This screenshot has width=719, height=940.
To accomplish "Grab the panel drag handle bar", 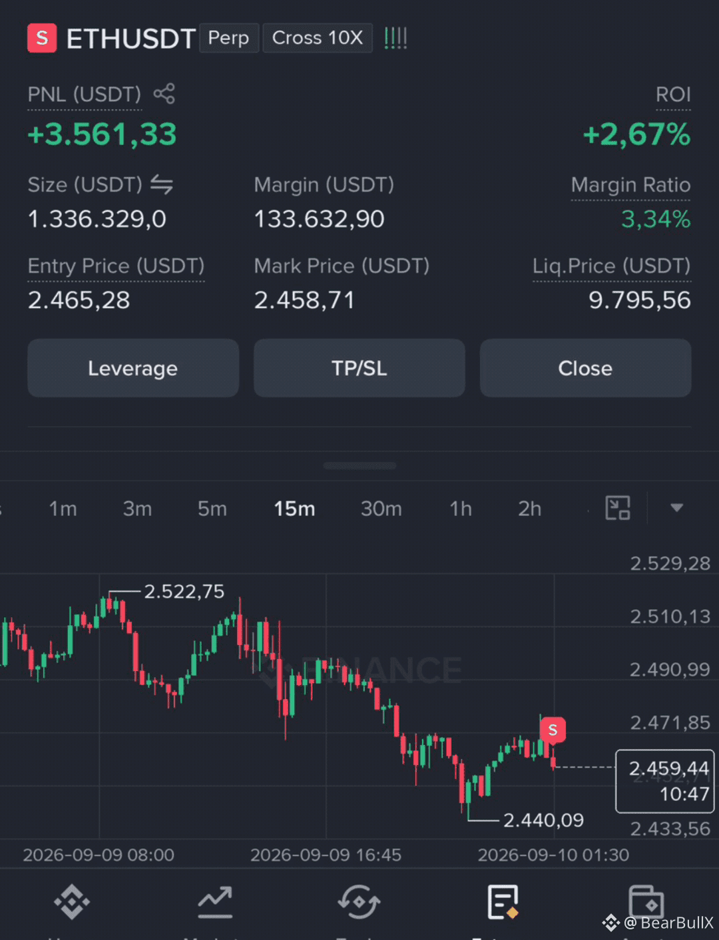I will click(x=359, y=465).
